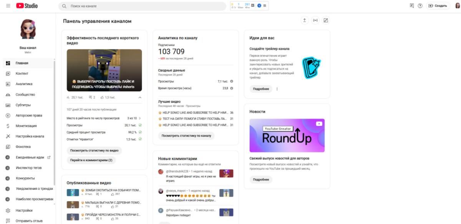Click the YouTube Studio logo
The width and height of the screenshot is (461, 224).
[27, 6]
